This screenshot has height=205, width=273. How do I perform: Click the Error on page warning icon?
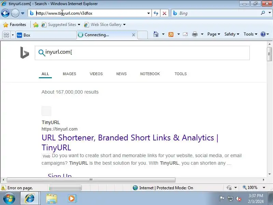(3, 188)
